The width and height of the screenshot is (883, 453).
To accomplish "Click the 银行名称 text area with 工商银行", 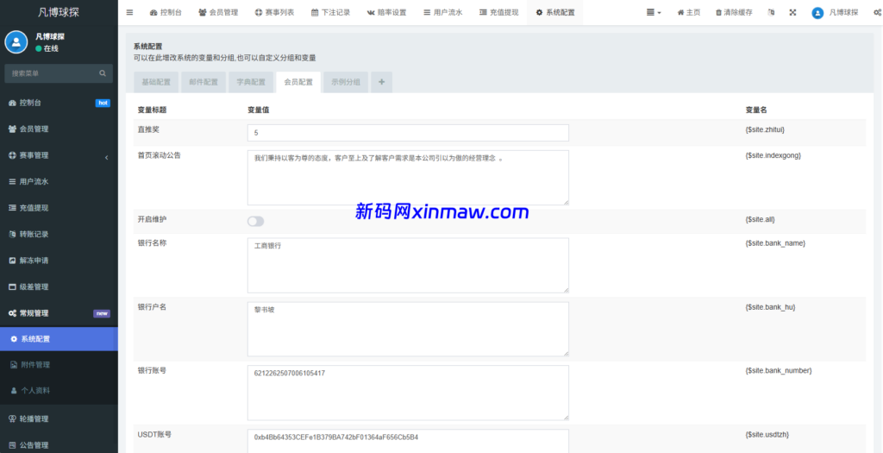I will [408, 266].
